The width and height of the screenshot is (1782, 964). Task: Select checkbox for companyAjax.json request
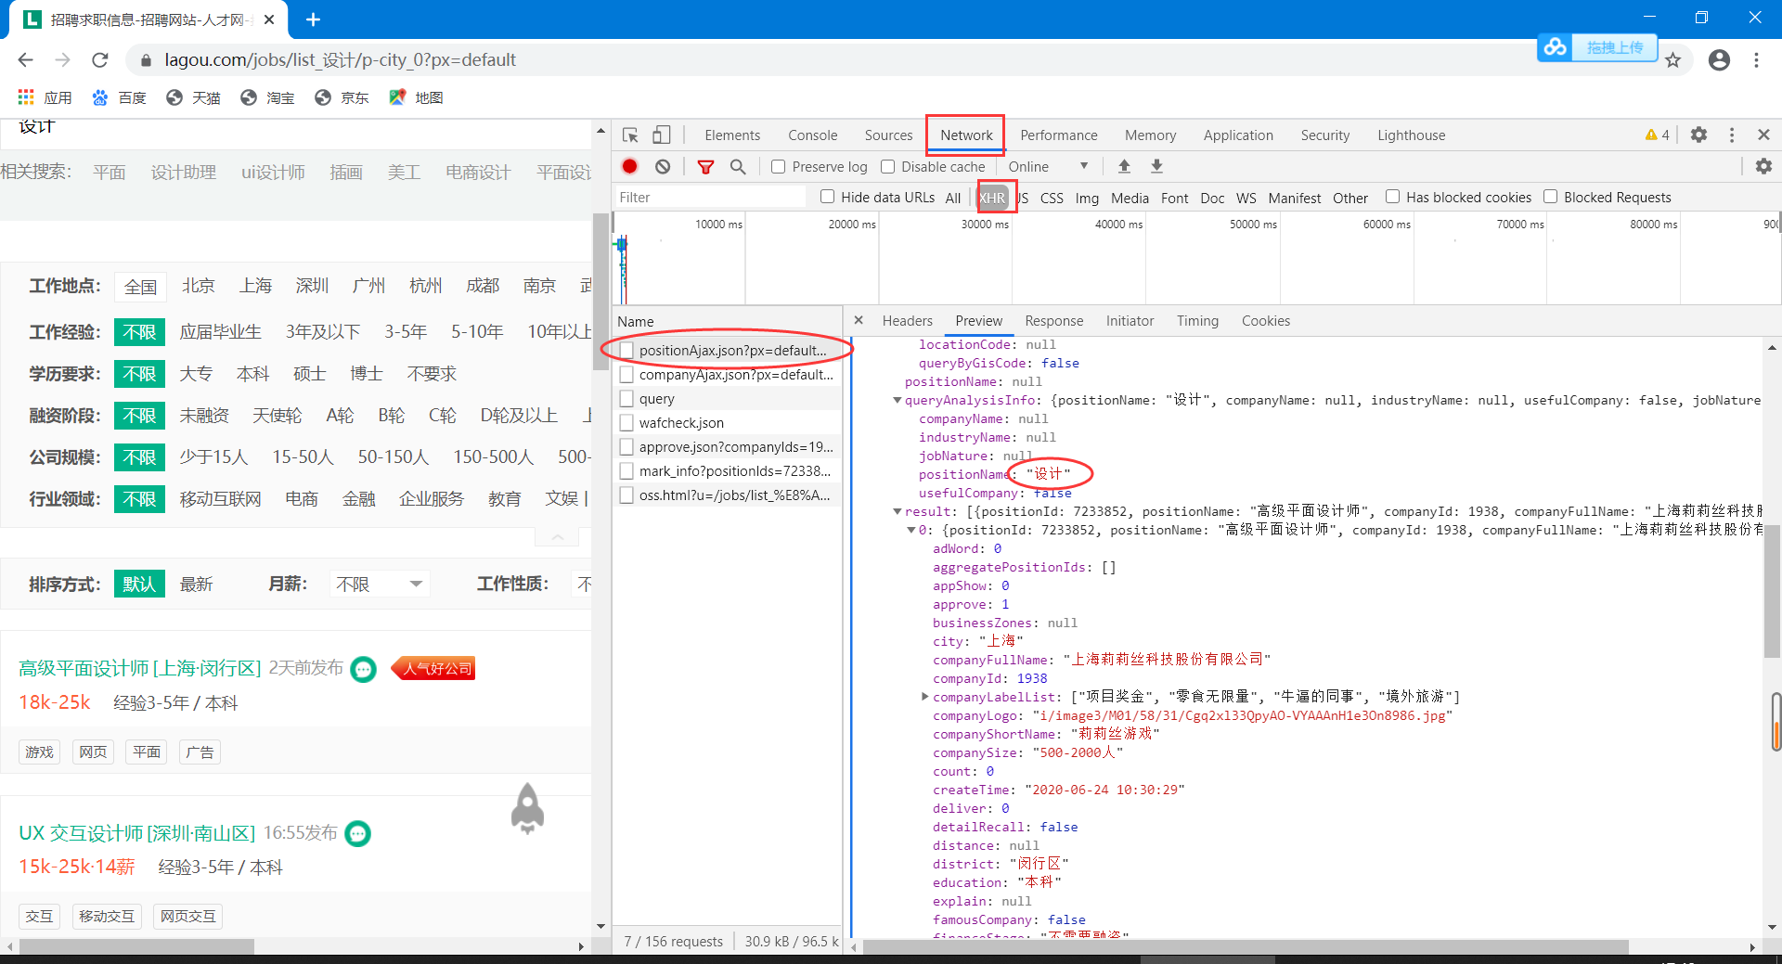626,375
